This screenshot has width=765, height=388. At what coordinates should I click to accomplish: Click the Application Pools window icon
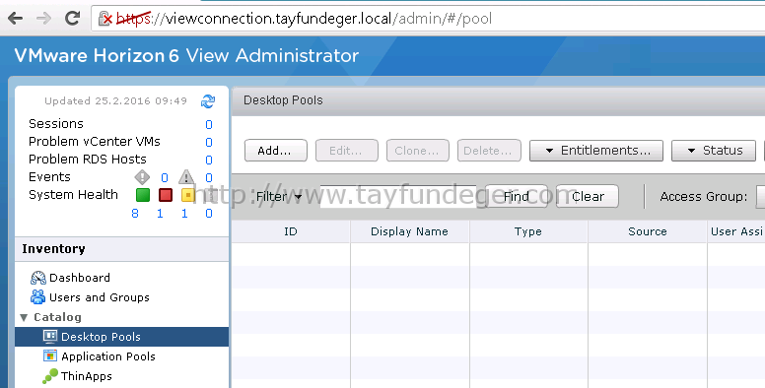50,356
